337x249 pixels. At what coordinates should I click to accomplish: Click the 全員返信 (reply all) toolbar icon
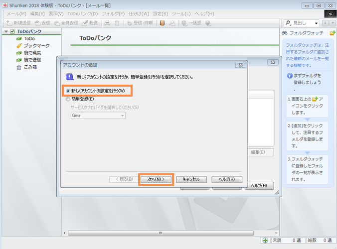click(57, 23)
